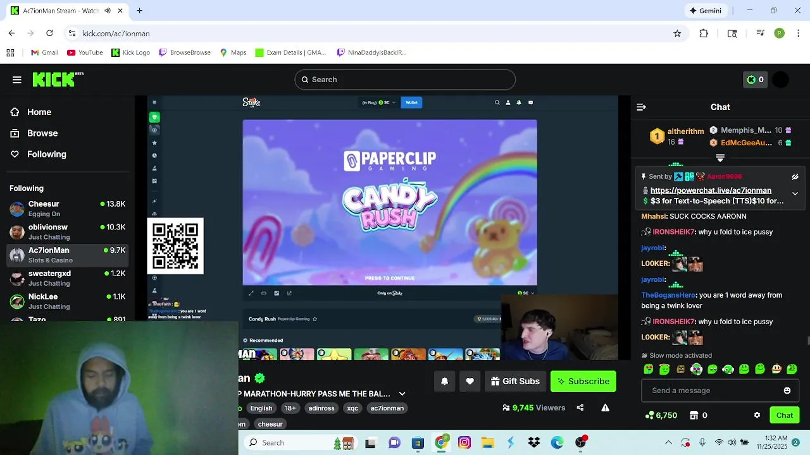Open the emoji picker in message box
Viewport: 810px width, 455px height.
pyautogui.click(x=787, y=391)
